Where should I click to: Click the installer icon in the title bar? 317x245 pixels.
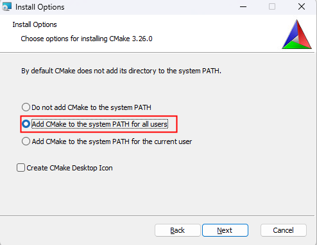click(x=6, y=6)
